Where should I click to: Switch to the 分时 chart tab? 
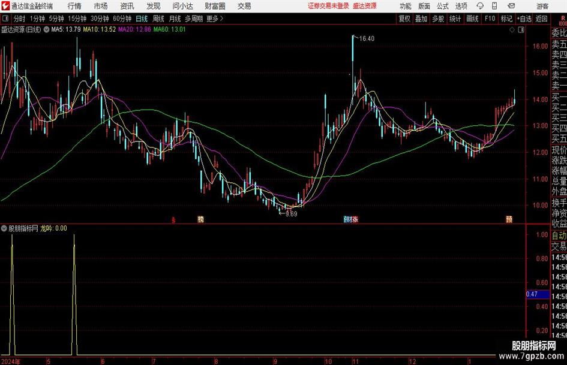(x=20, y=19)
